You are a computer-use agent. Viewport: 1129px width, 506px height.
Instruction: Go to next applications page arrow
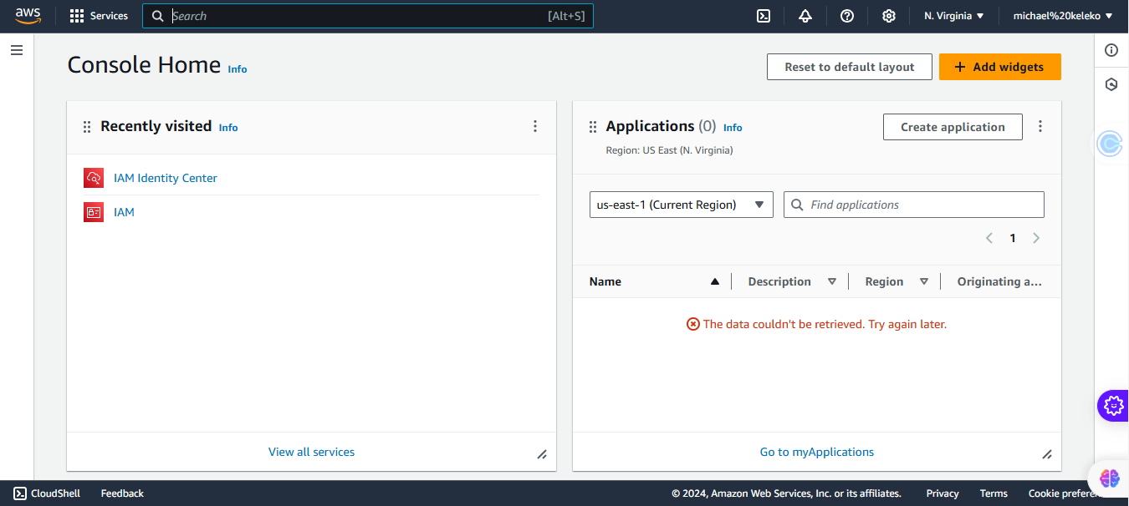[x=1036, y=238]
